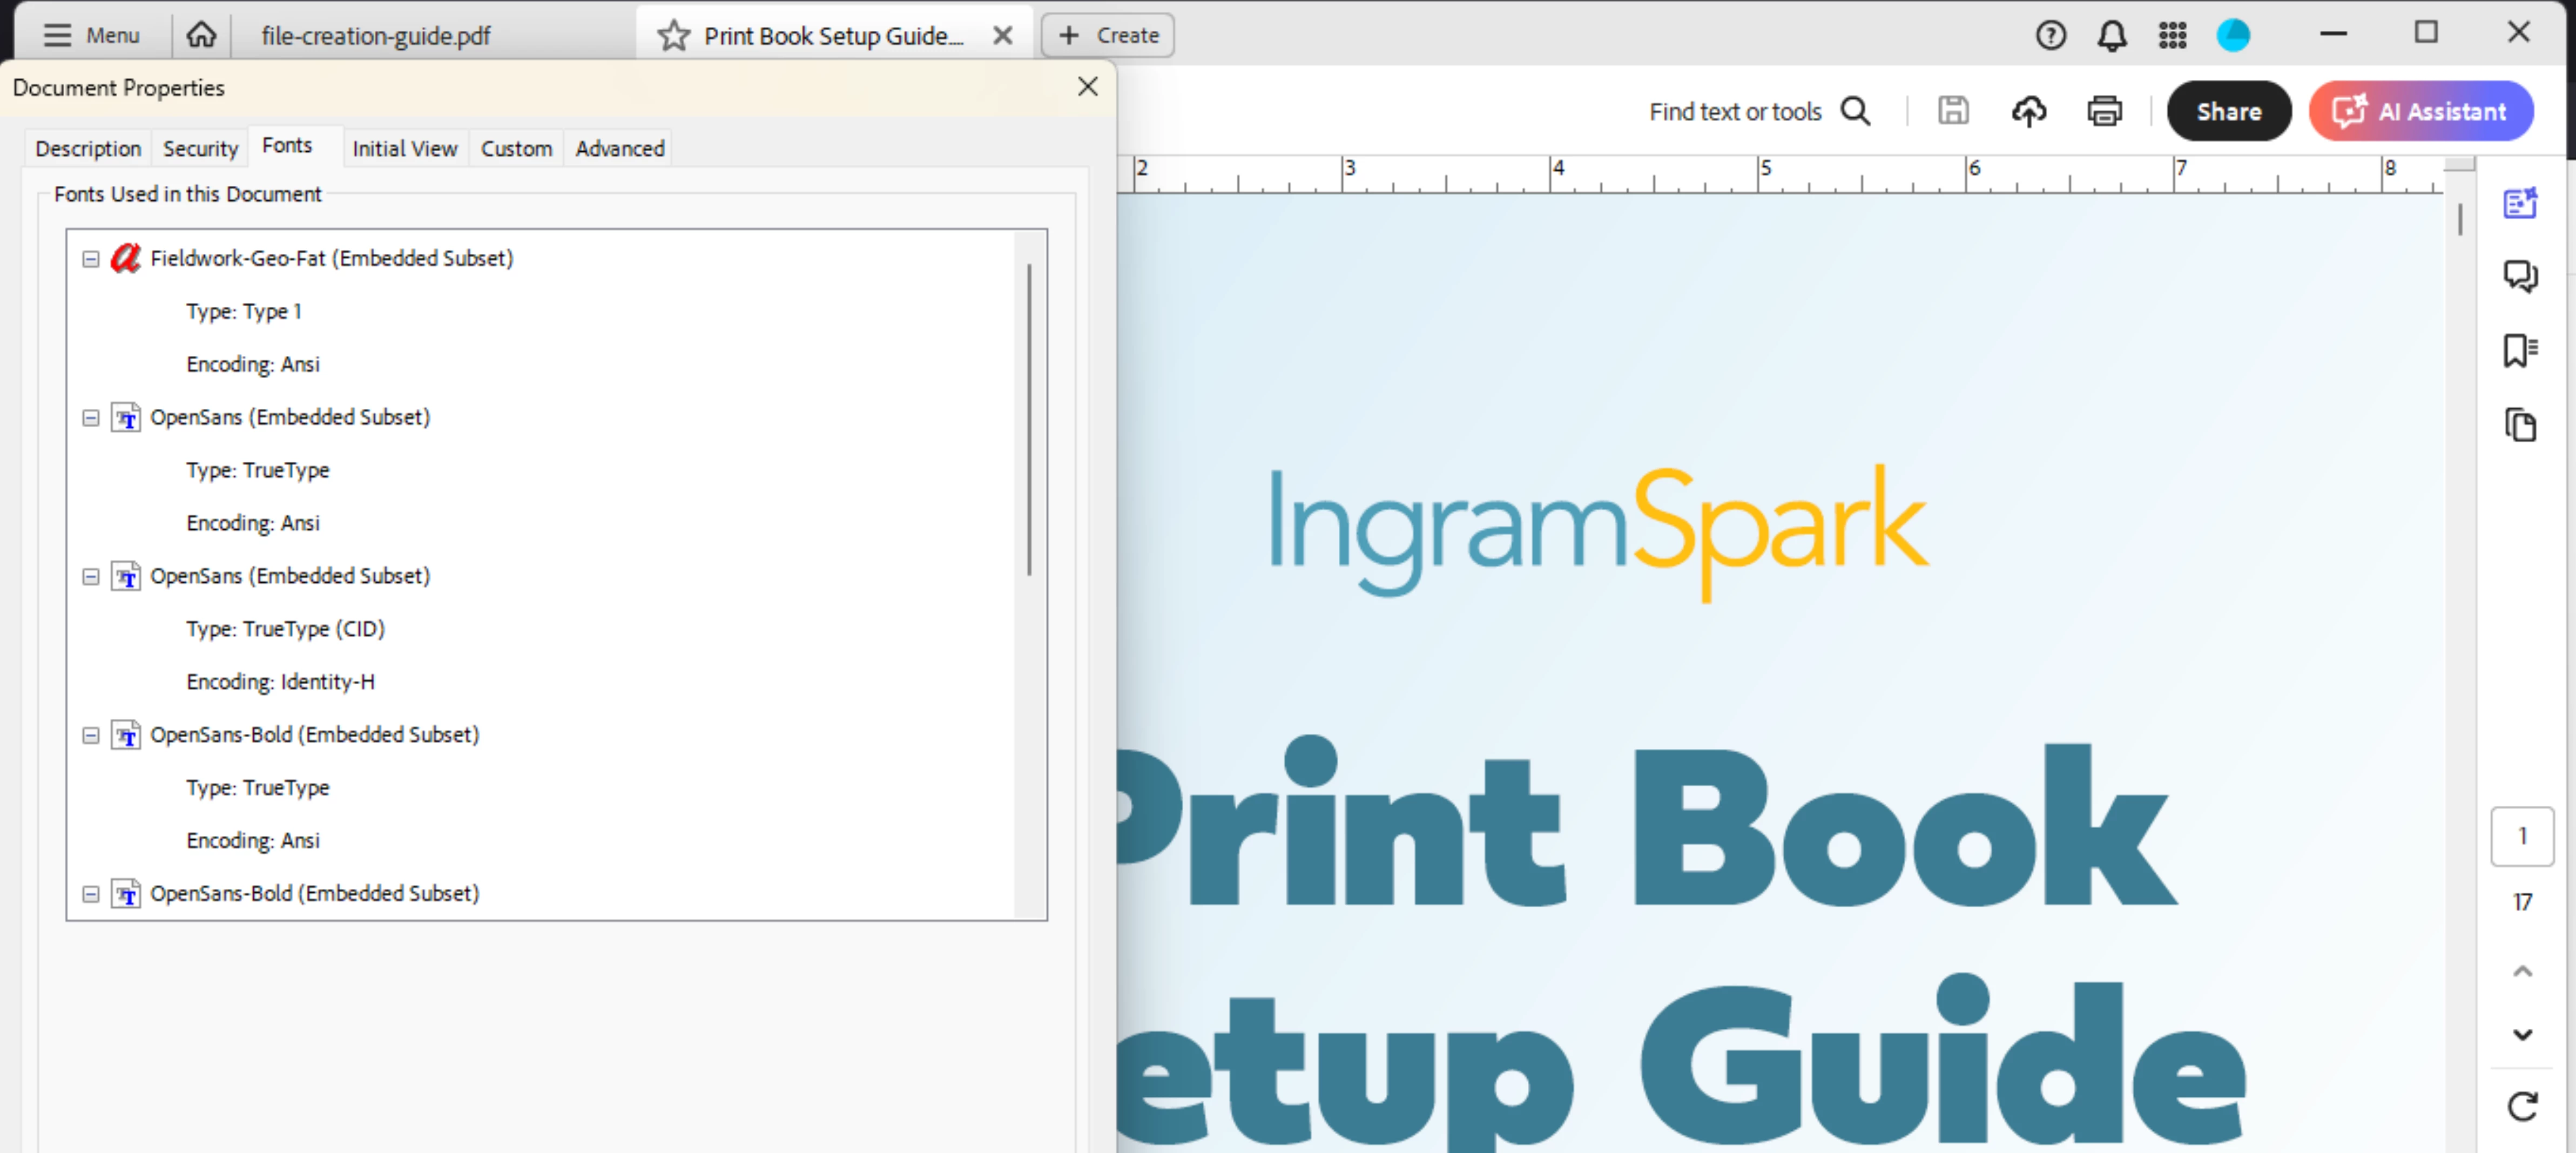
Task: Open the page thumbnails panel icon
Action: [2520, 425]
